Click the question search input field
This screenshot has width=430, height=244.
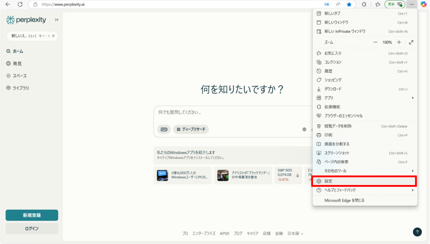coord(233,113)
